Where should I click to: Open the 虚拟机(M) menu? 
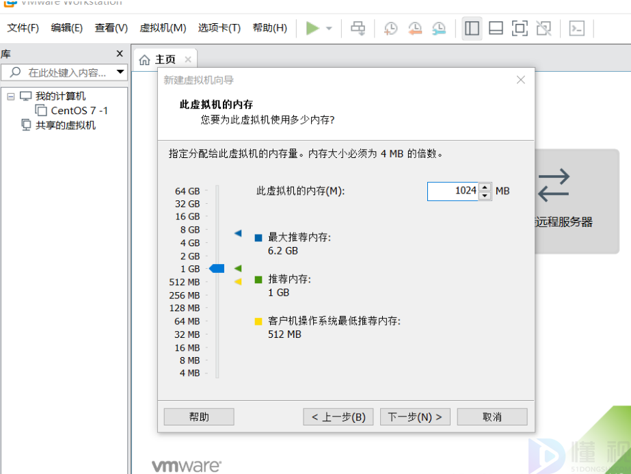pyautogui.click(x=163, y=28)
